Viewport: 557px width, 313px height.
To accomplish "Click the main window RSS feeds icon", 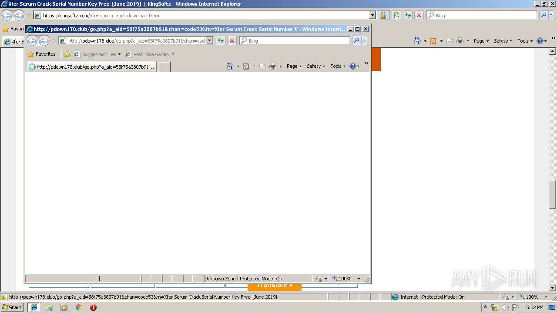I will point(433,41).
